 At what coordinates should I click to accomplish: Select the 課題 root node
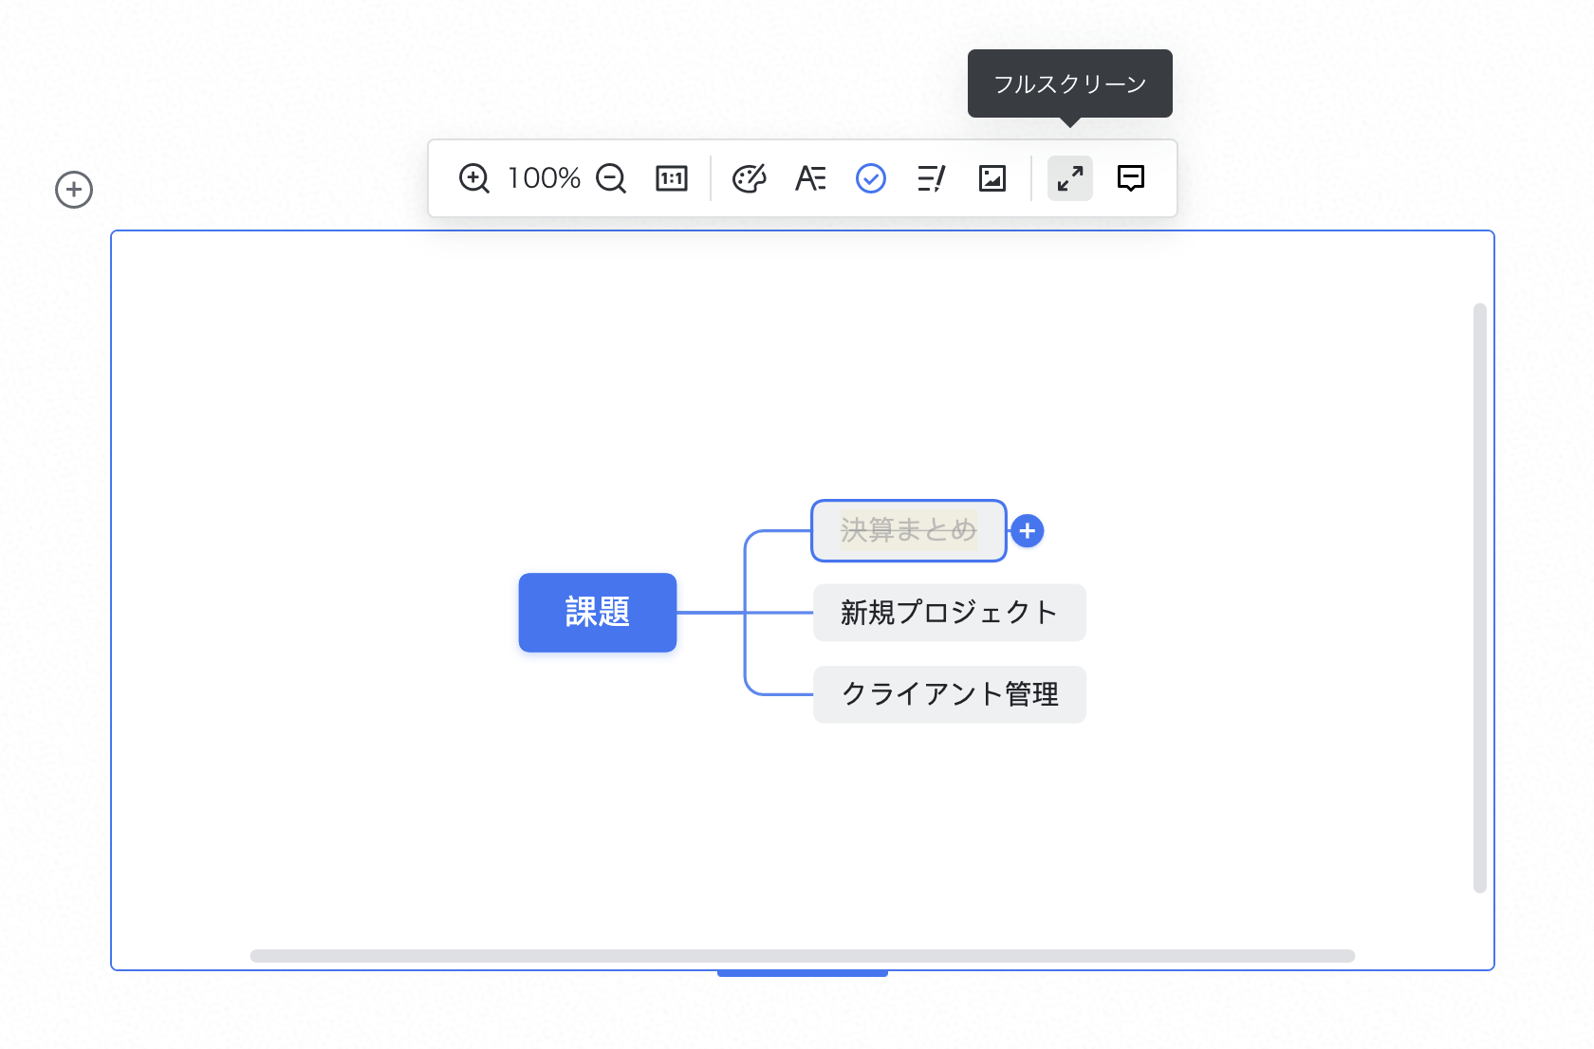(x=597, y=613)
